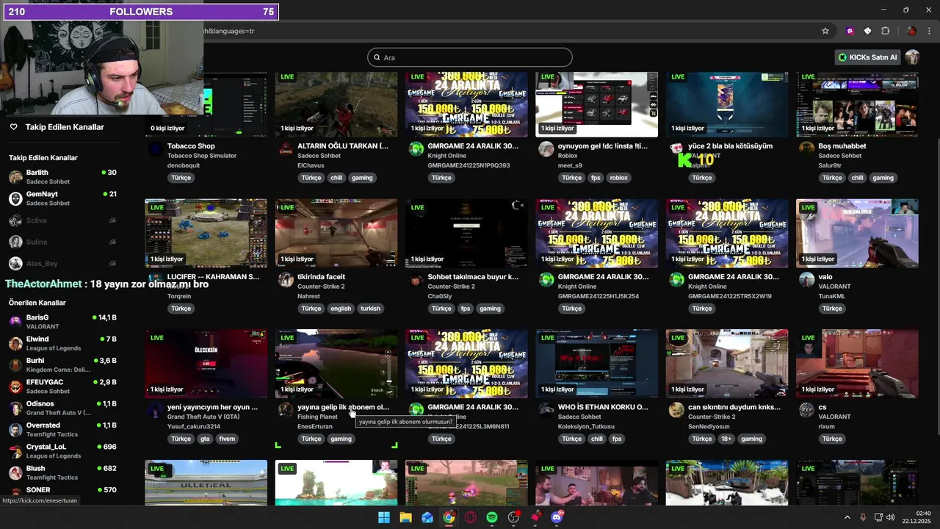940x529 pixels.
Task: Click the english tag under Nahrest
Action: tap(341, 309)
